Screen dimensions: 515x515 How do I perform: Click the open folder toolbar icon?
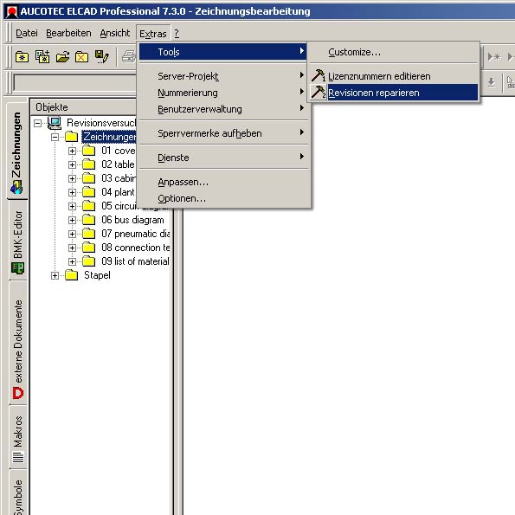tap(62, 57)
